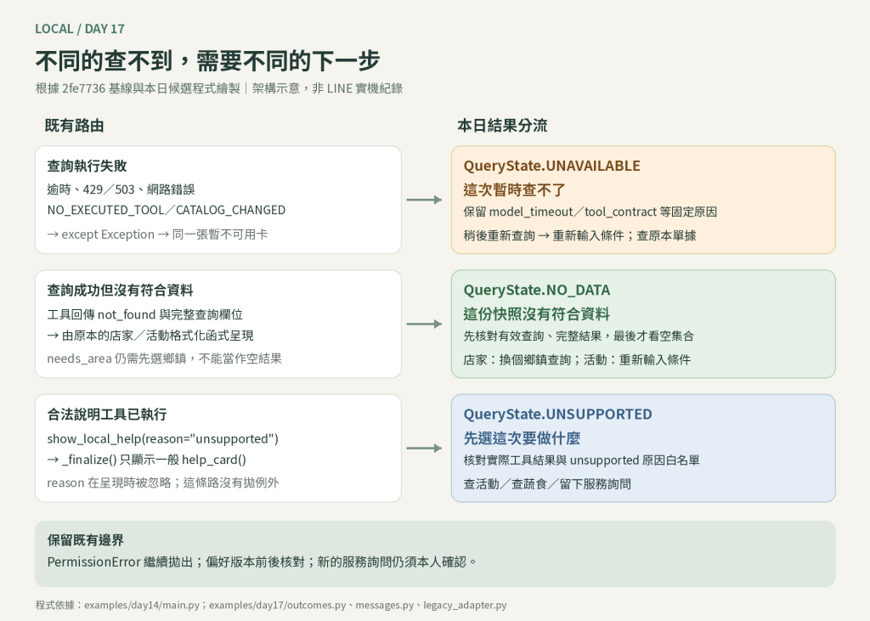Click the 查詢執行失敗 card heading
The image size is (870, 621).
tap(88, 166)
